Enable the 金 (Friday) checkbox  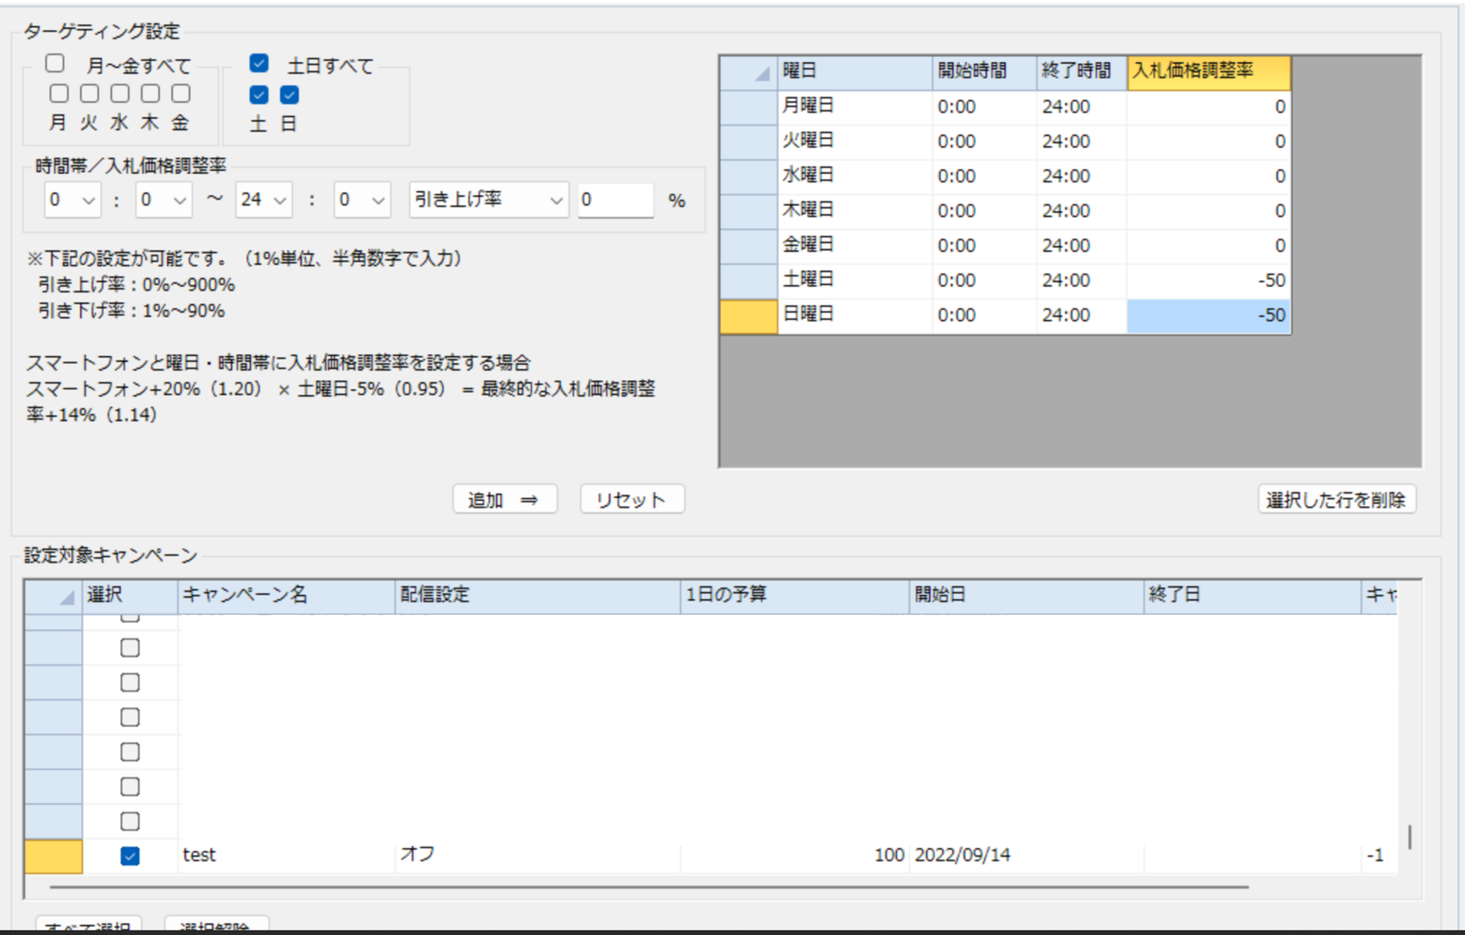point(181,94)
